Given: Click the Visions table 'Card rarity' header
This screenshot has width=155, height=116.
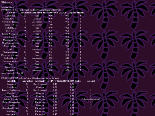Looking at the screenshot, I should coord(40,81).
